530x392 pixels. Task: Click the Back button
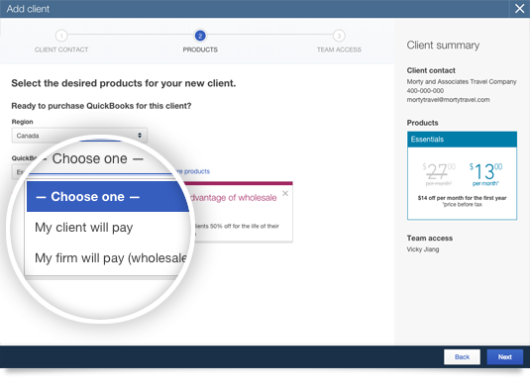(462, 357)
